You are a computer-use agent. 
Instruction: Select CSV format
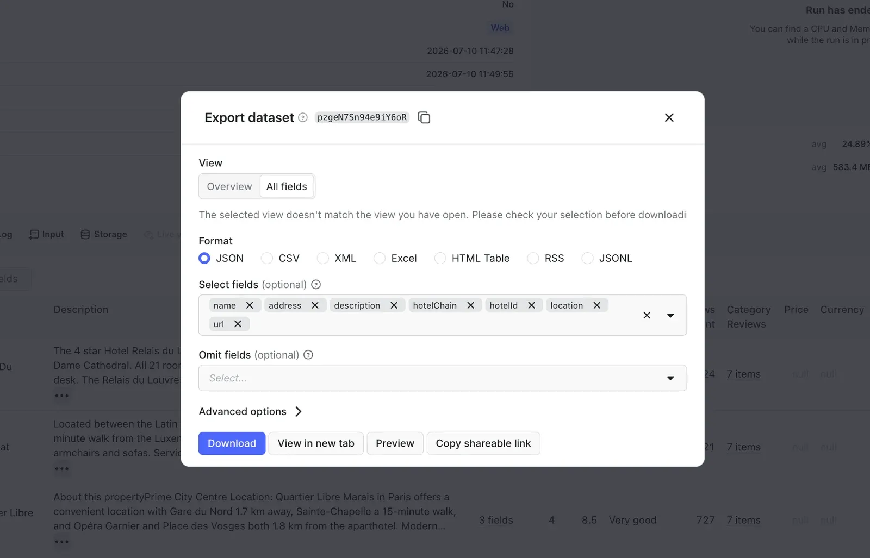pyautogui.click(x=267, y=258)
